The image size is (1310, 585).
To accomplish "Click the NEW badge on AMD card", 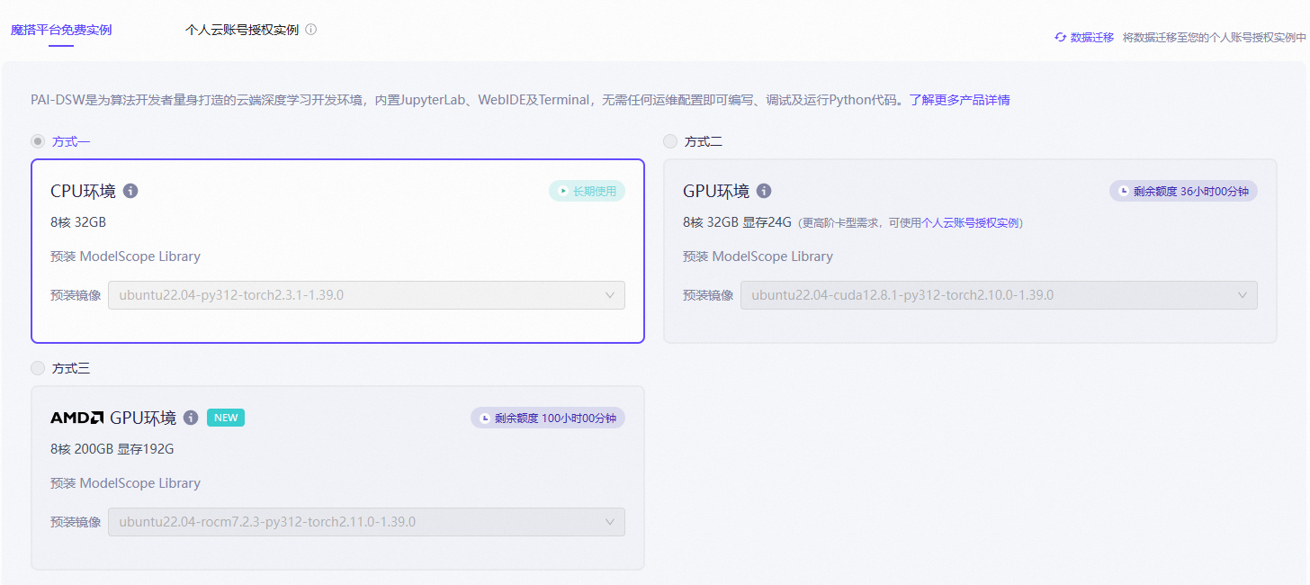I will (x=226, y=418).
